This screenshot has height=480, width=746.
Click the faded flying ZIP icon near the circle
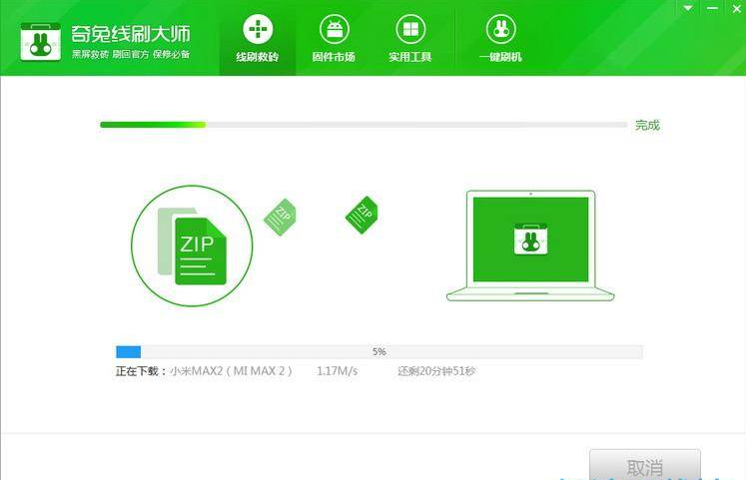point(280,218)
